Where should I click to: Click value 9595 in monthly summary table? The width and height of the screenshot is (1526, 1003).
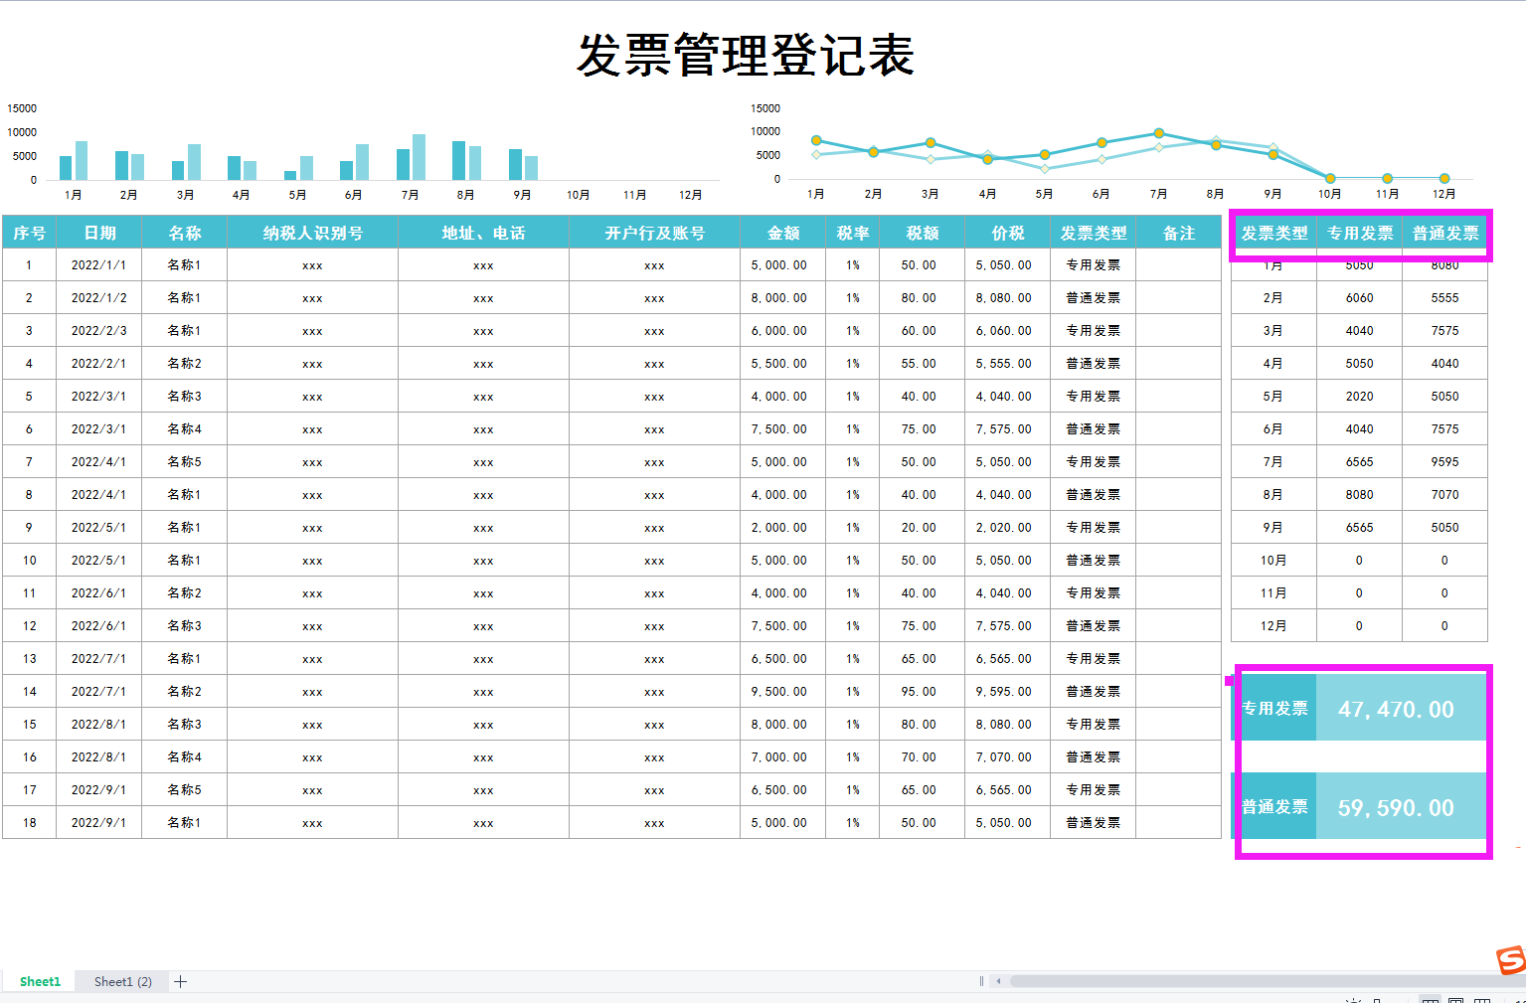1444,462
